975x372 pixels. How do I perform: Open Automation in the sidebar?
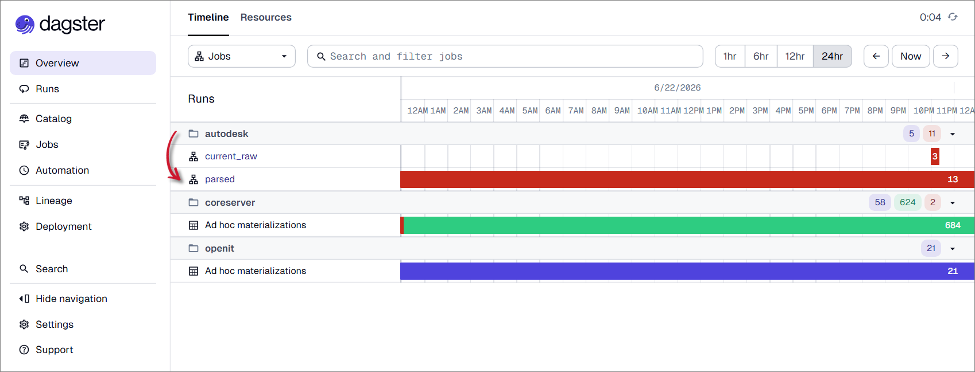click(x=62, y=170)
